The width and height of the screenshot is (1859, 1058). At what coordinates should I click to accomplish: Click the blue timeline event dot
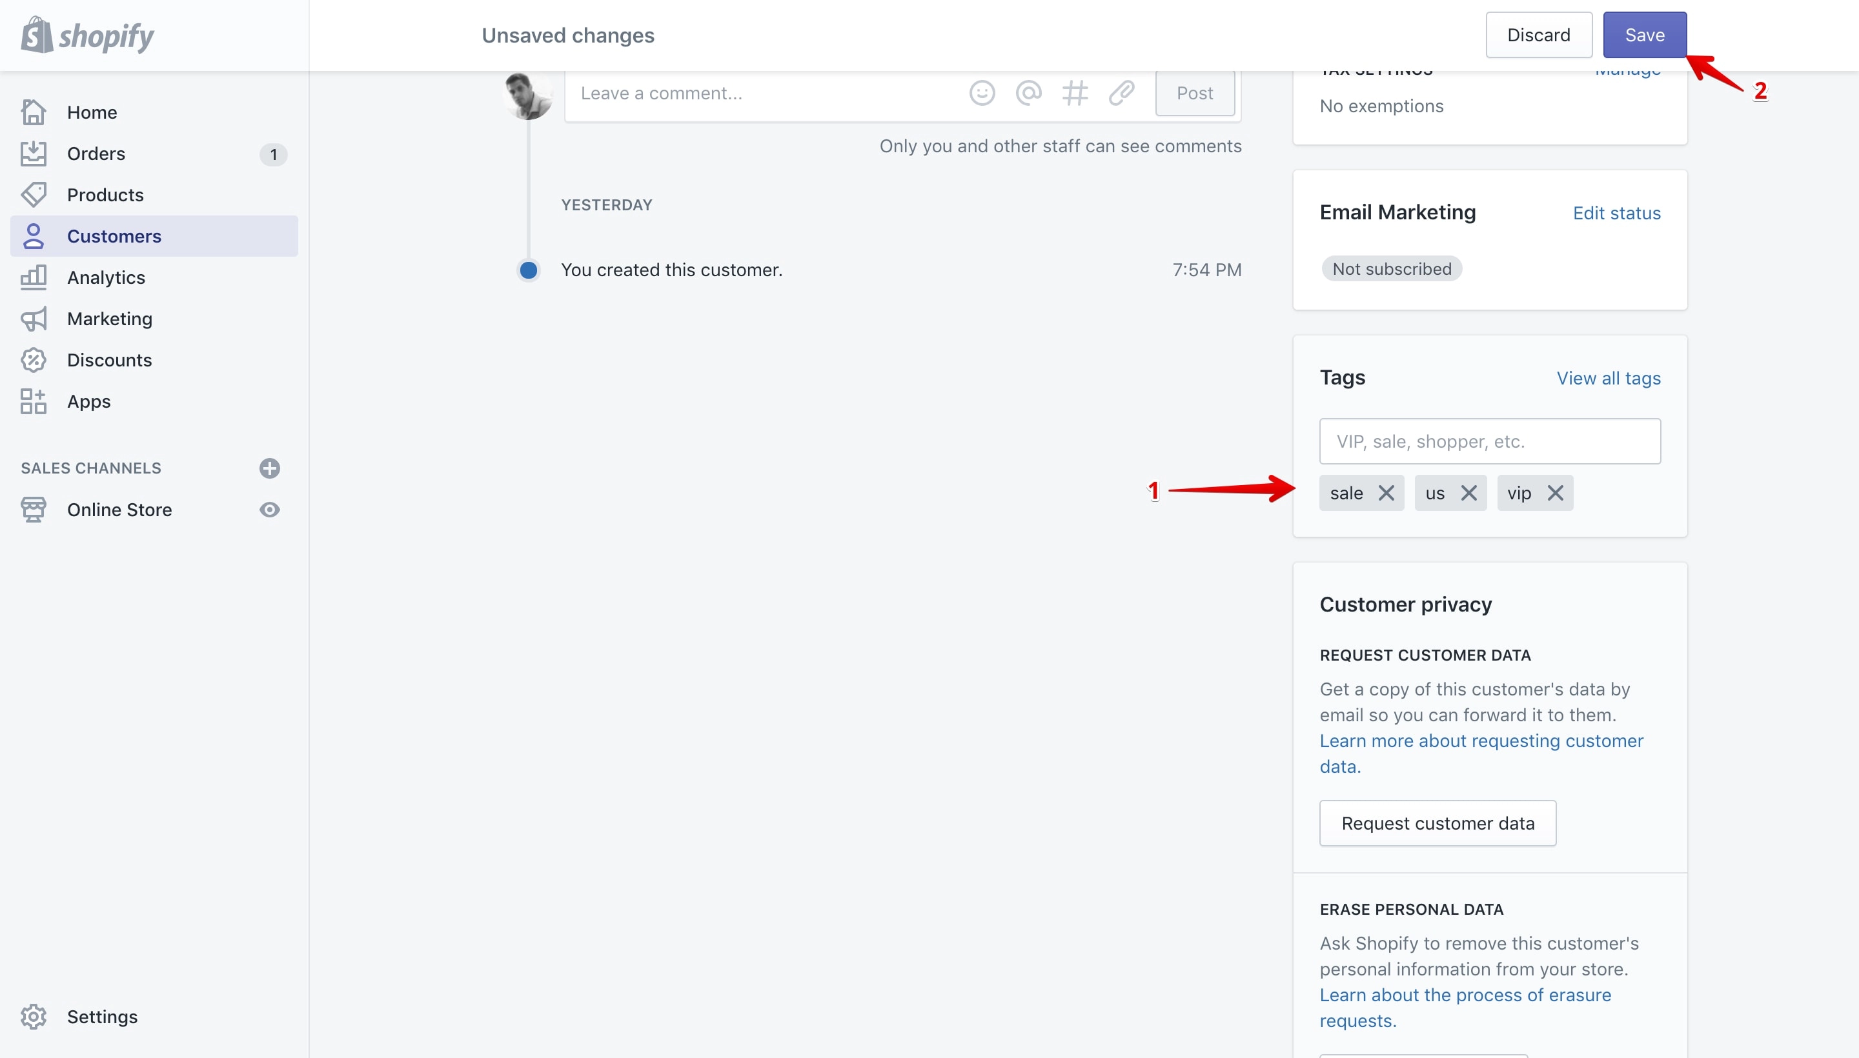click(x=529, y=270)
